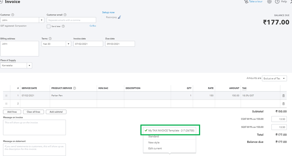Enable the Razorpay checkbox
The image size is (292, 156).
click(103, 18)
